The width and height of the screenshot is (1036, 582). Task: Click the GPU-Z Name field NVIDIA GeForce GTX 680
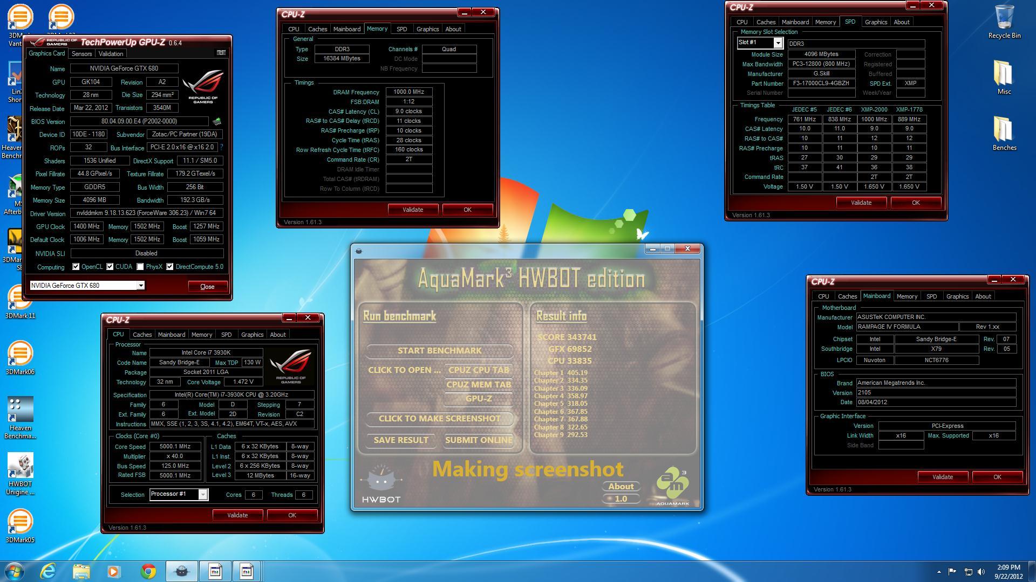click(124, 68)
